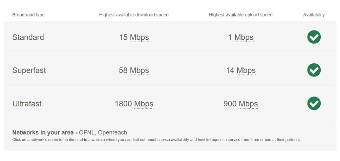Click the network's name instructions text
This screenshot has height=161, width=340.
[157, 140]
